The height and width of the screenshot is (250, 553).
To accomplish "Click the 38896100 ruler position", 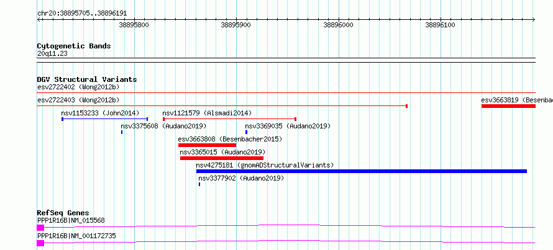I will pos(440,25).
